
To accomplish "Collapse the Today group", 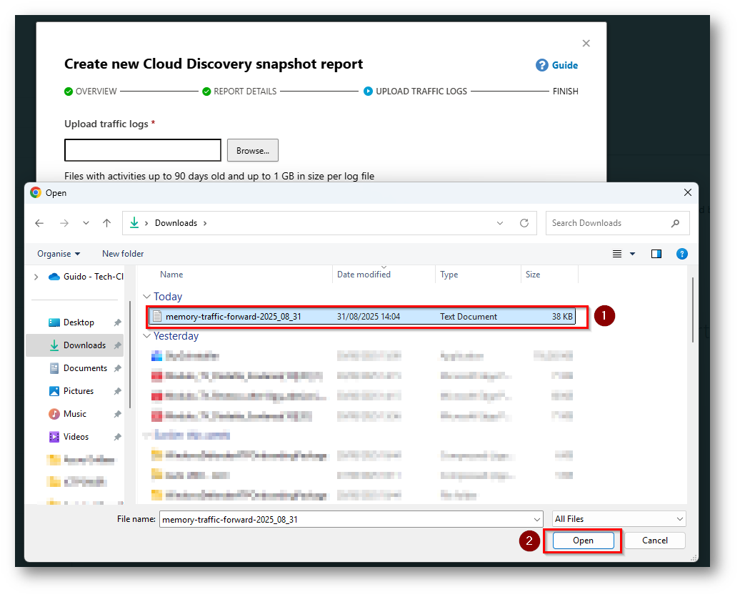I will pos(147,297).
